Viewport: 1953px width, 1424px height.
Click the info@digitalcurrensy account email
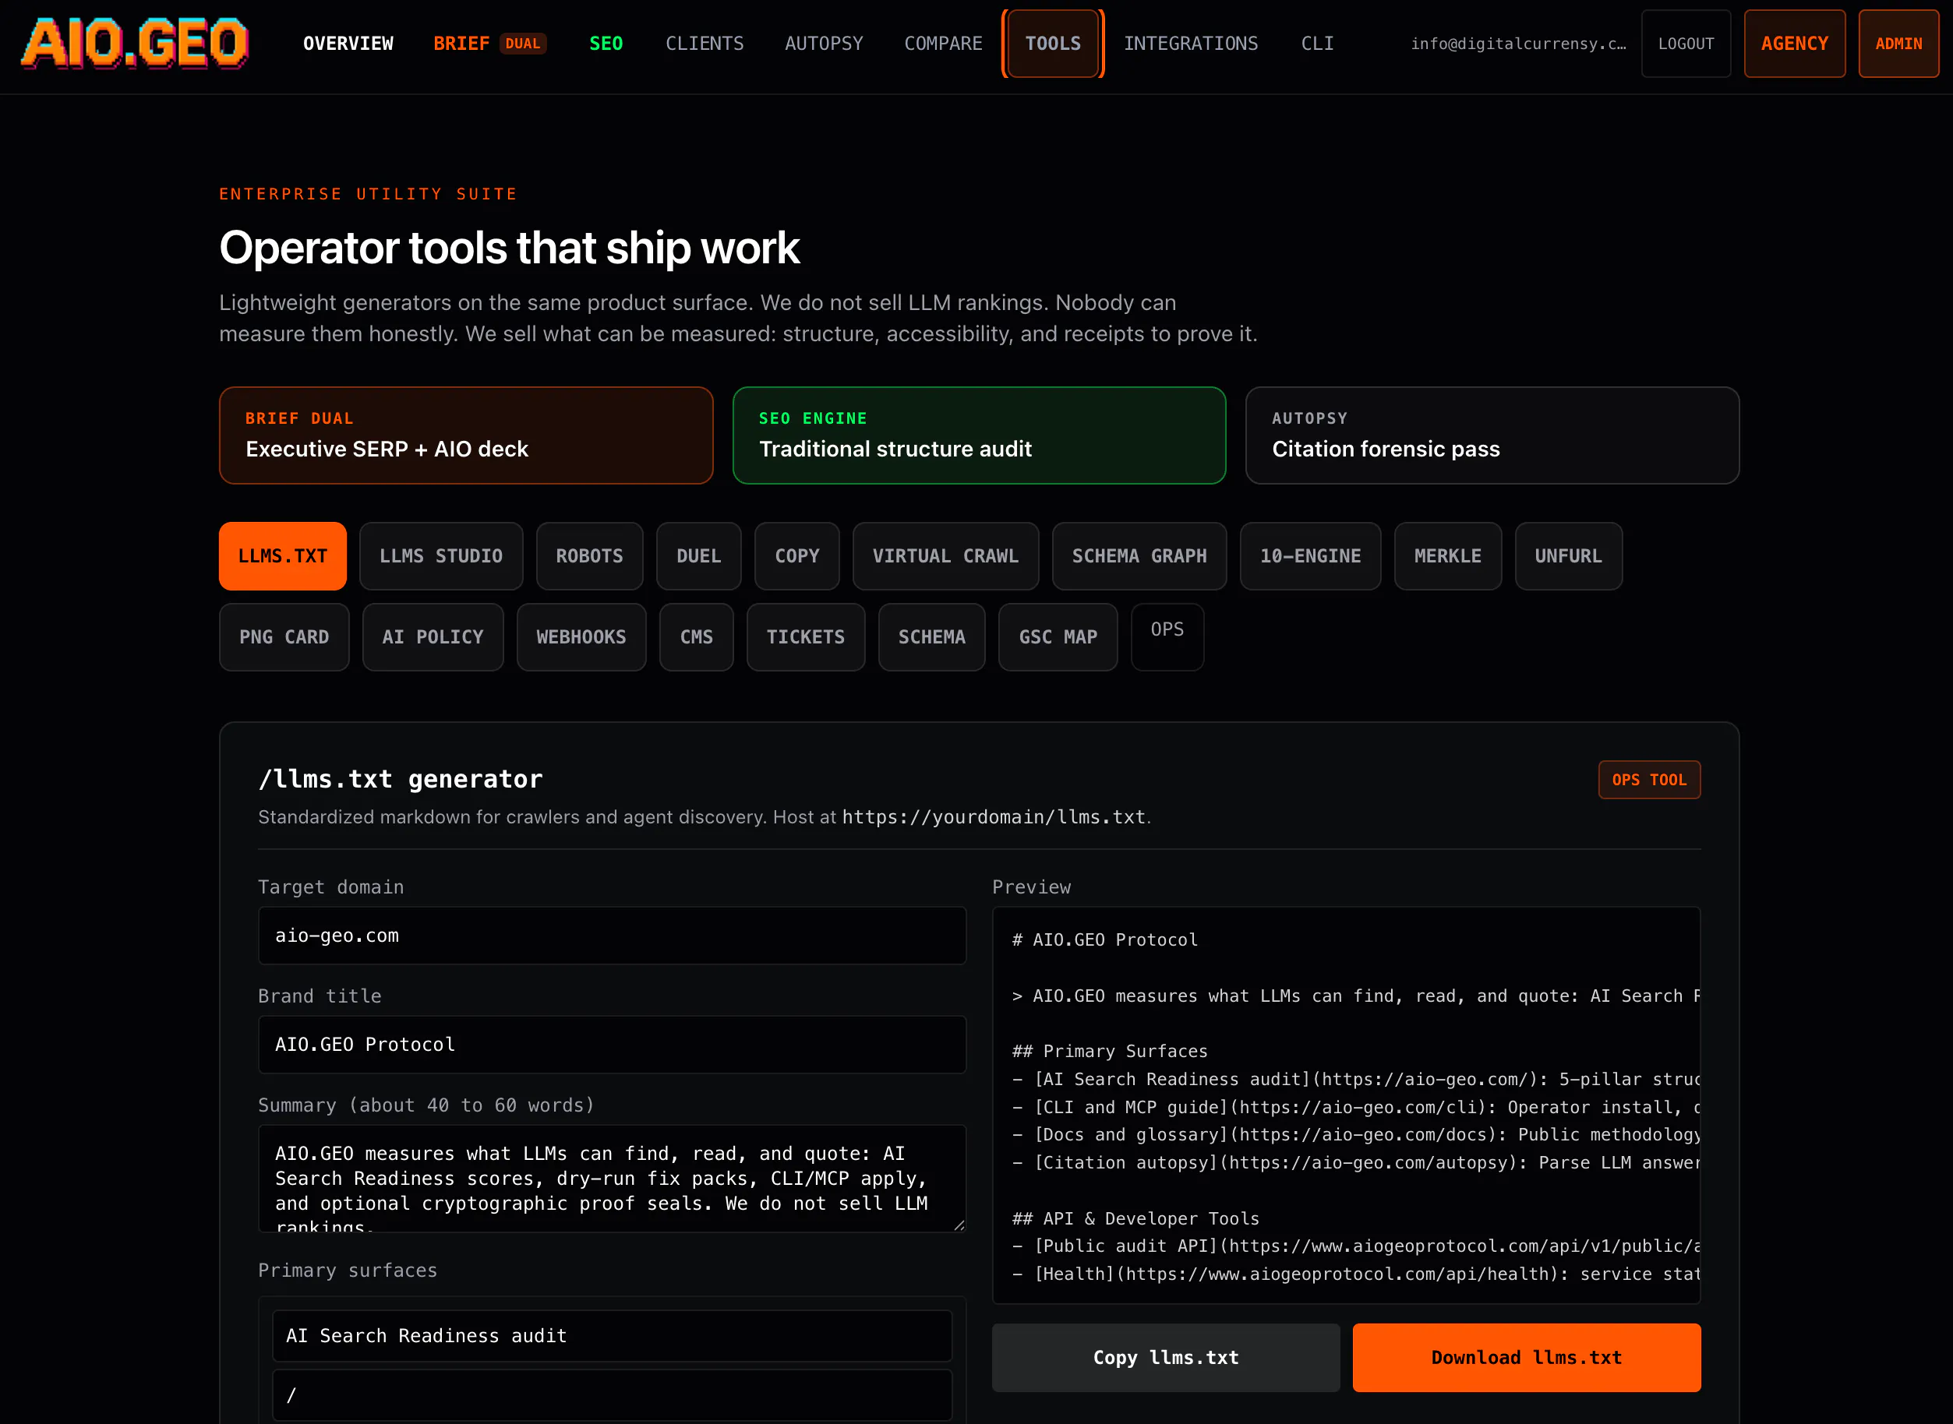[1517, 43]
